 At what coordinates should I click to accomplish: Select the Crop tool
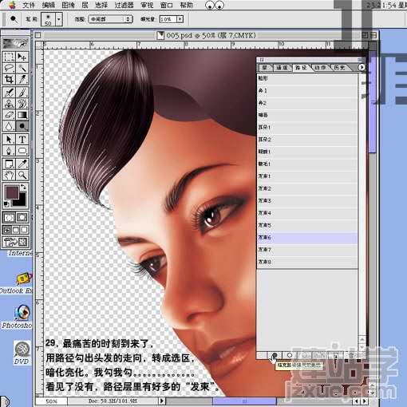(9, 79)
